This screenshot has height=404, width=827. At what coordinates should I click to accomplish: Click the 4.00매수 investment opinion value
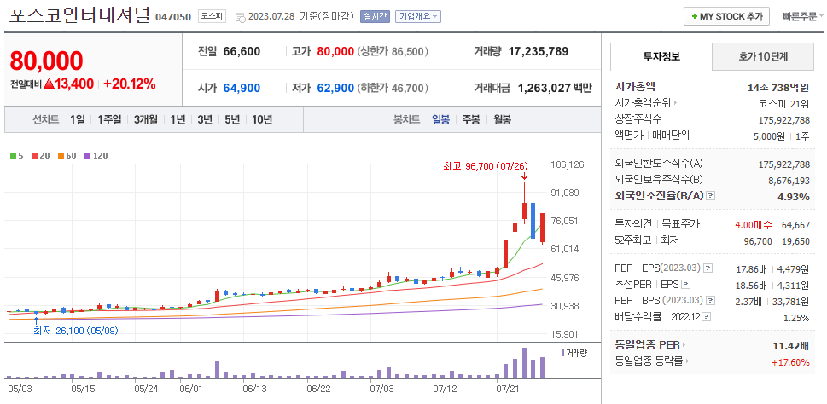pyautogui.click(x=754, y=225)
